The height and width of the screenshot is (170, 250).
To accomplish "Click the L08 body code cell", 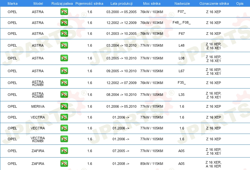I will click(x=182, y=58).
